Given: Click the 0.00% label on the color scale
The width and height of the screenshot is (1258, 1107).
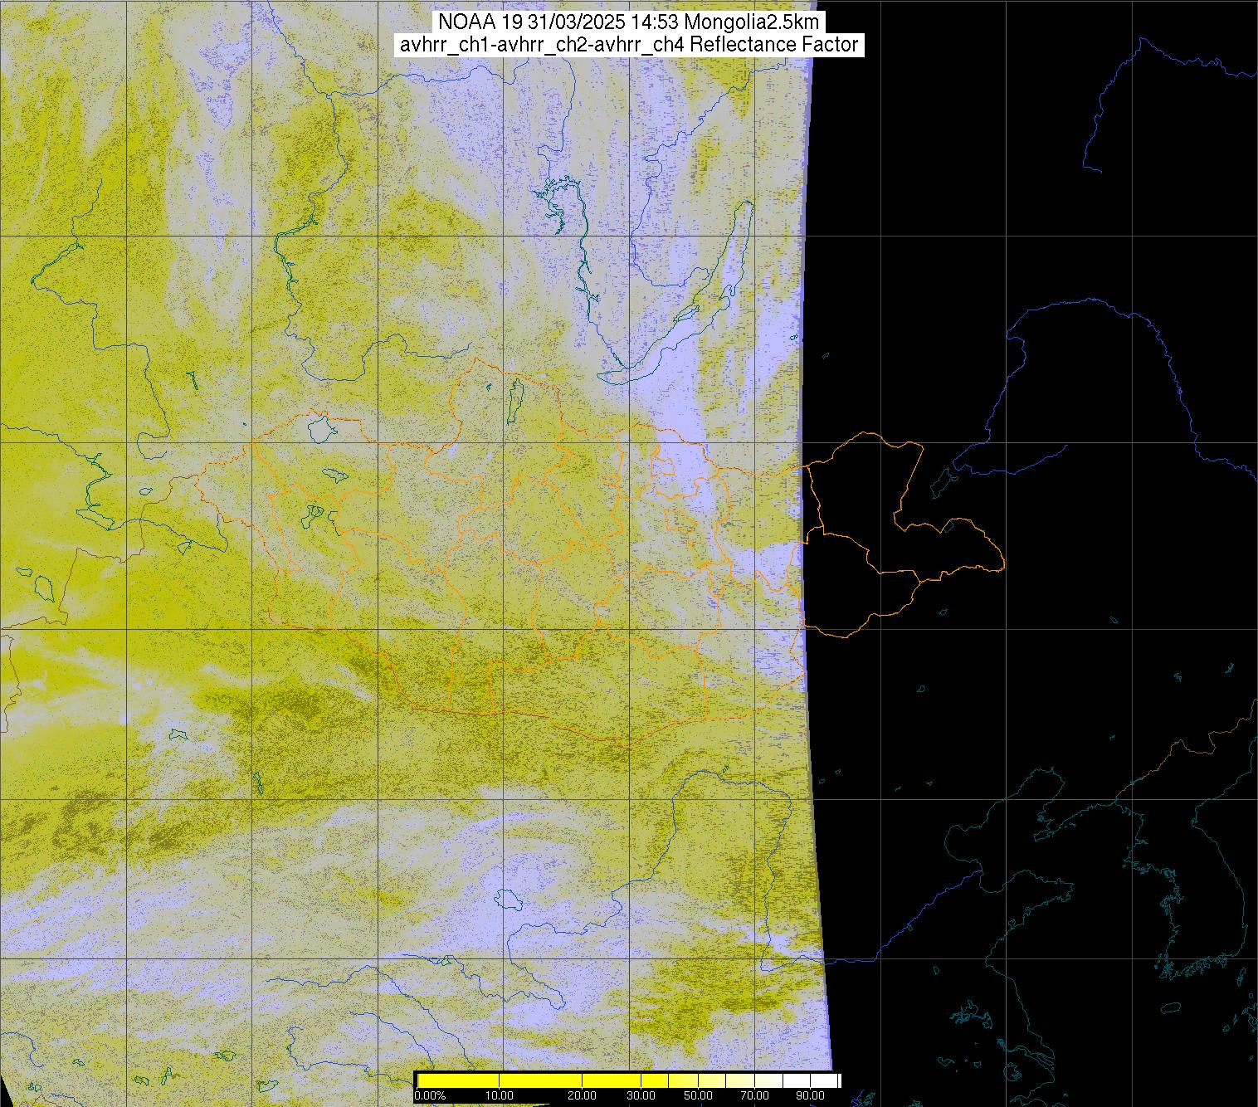Looking at the screenshot, I should (x=430, y=1095).
